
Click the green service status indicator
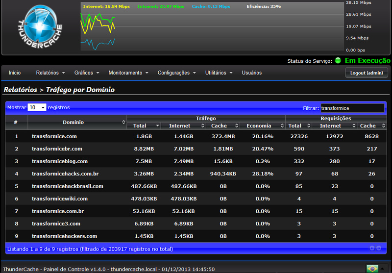click(x=338, y=60)
